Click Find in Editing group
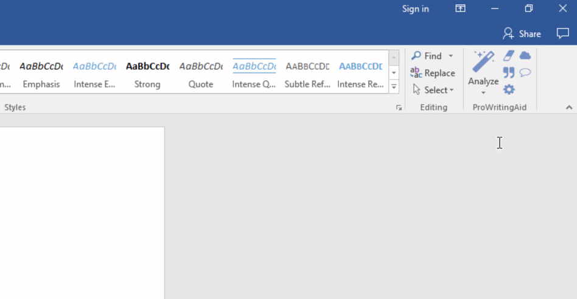 point(427,56)
